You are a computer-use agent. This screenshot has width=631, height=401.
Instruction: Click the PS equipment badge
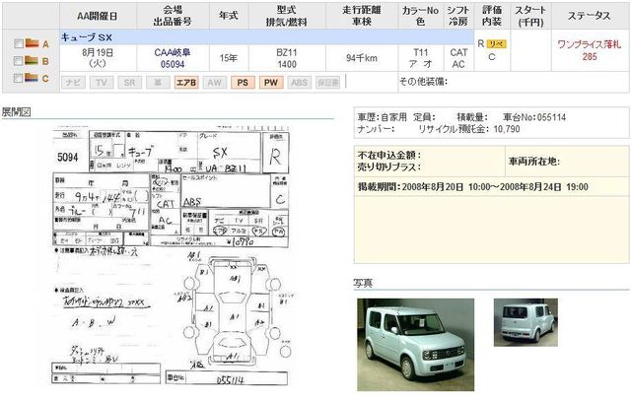click(242, 83)
